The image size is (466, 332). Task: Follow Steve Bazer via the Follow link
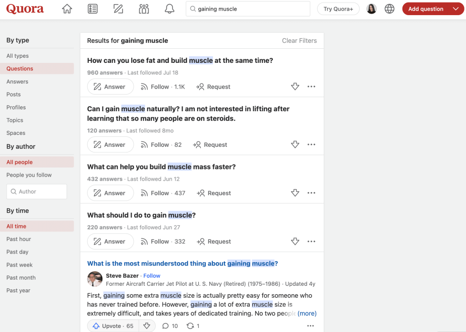click(x=152, y=275)
